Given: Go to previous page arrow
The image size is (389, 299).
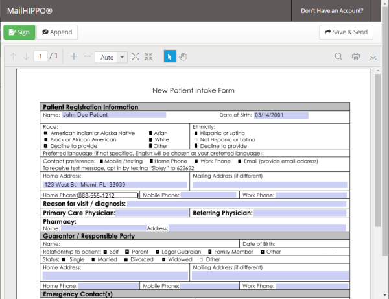Looking at the screenshot, I should click(13, 56).
